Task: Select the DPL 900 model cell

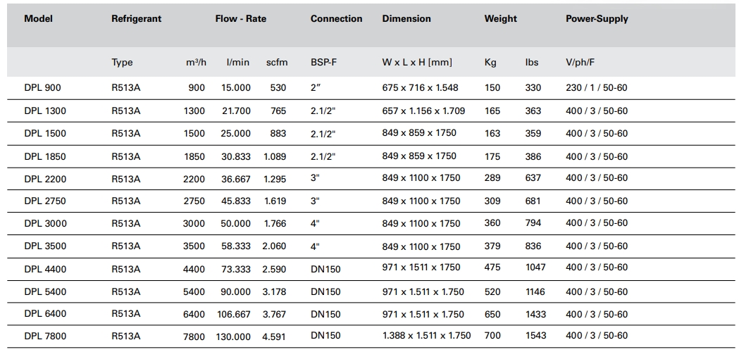Action: (x=42, y=88)
